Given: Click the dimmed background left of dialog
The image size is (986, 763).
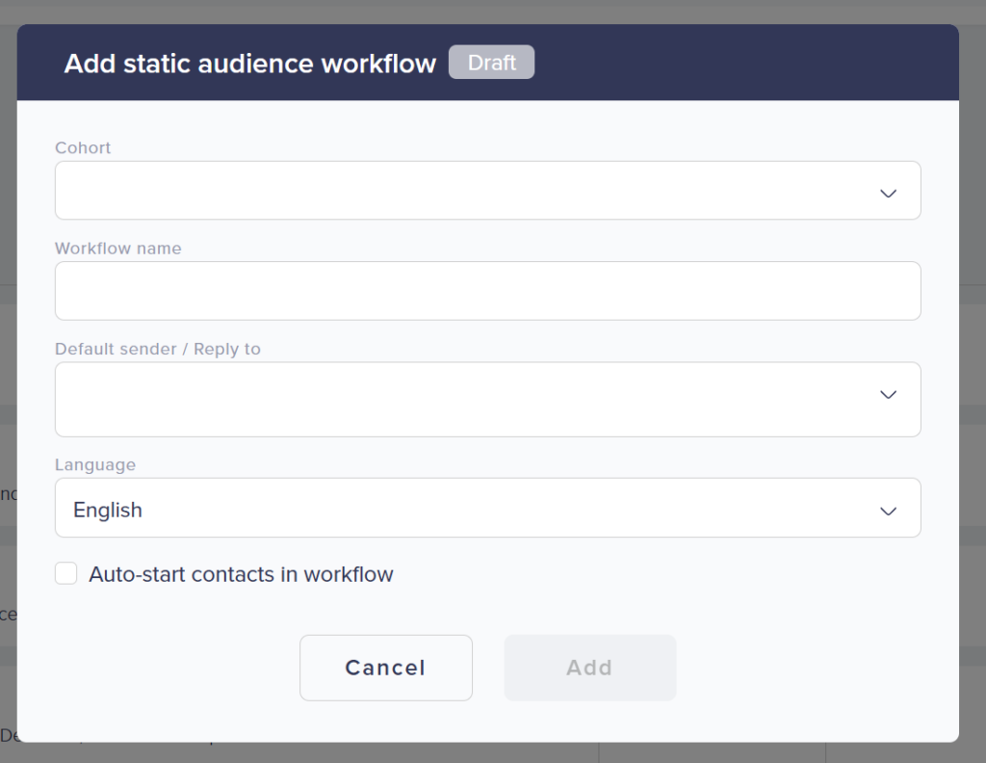Looking at the screenshot, I should (x=8, y=385).
